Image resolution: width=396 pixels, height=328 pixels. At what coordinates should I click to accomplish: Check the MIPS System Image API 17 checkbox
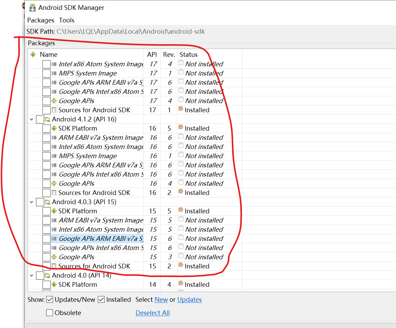click(x=47, y=73)
